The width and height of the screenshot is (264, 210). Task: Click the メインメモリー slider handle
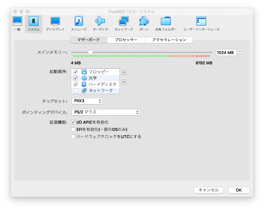[x=90, y=52]
